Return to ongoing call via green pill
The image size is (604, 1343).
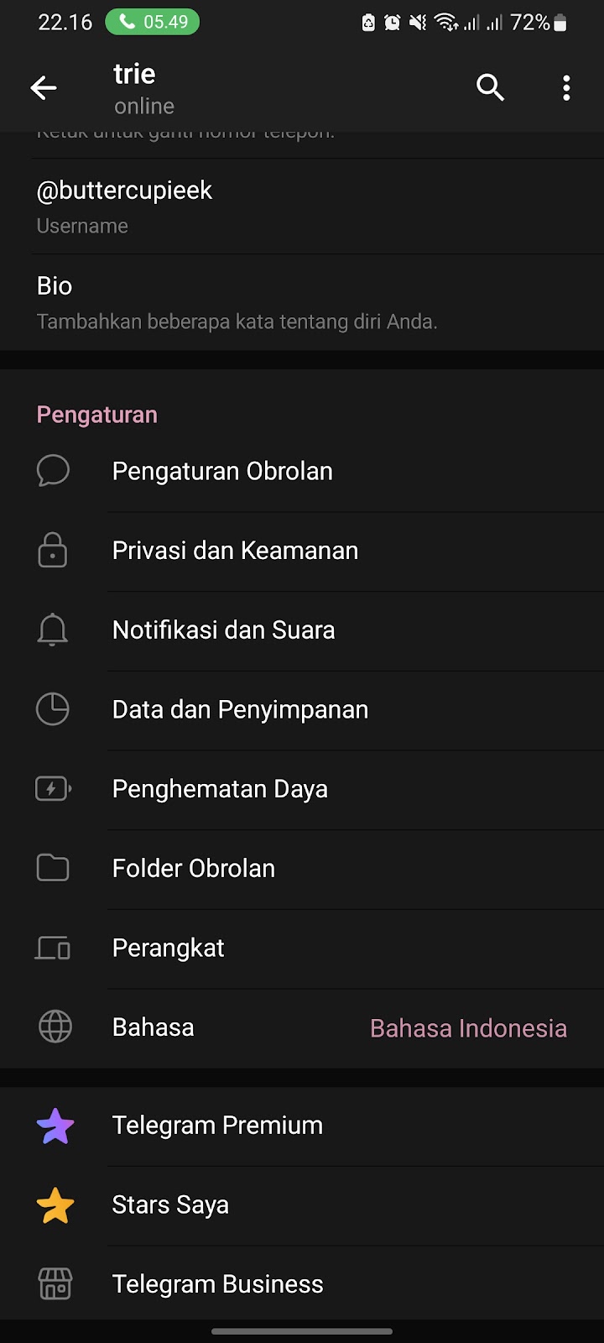tap(152, 22)
